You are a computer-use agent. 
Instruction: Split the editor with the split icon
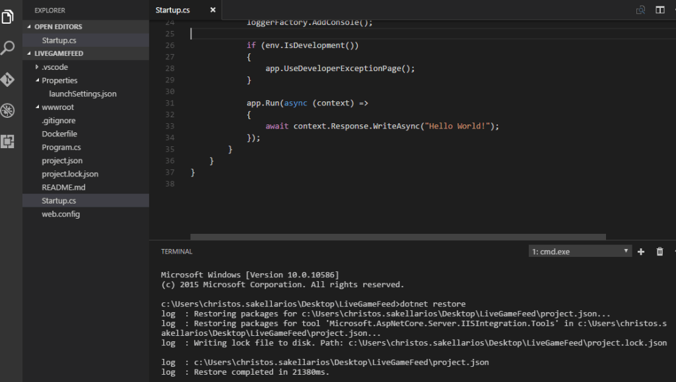tap(660, 10)
